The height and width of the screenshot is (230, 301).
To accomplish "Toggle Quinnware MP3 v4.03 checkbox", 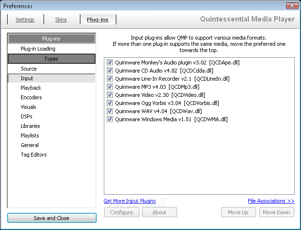I will pyautogui.click(x=110, y=87).
